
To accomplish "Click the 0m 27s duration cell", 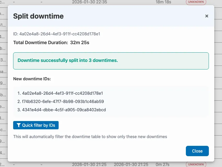I will (x=162, y=164).
